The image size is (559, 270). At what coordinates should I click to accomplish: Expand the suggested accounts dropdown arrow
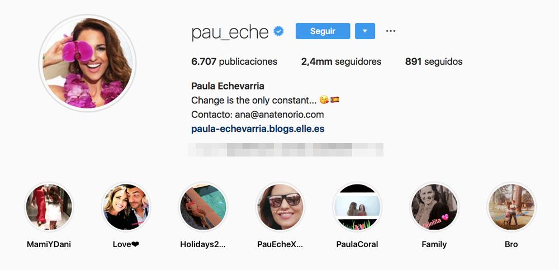click(x=364, y=31)
